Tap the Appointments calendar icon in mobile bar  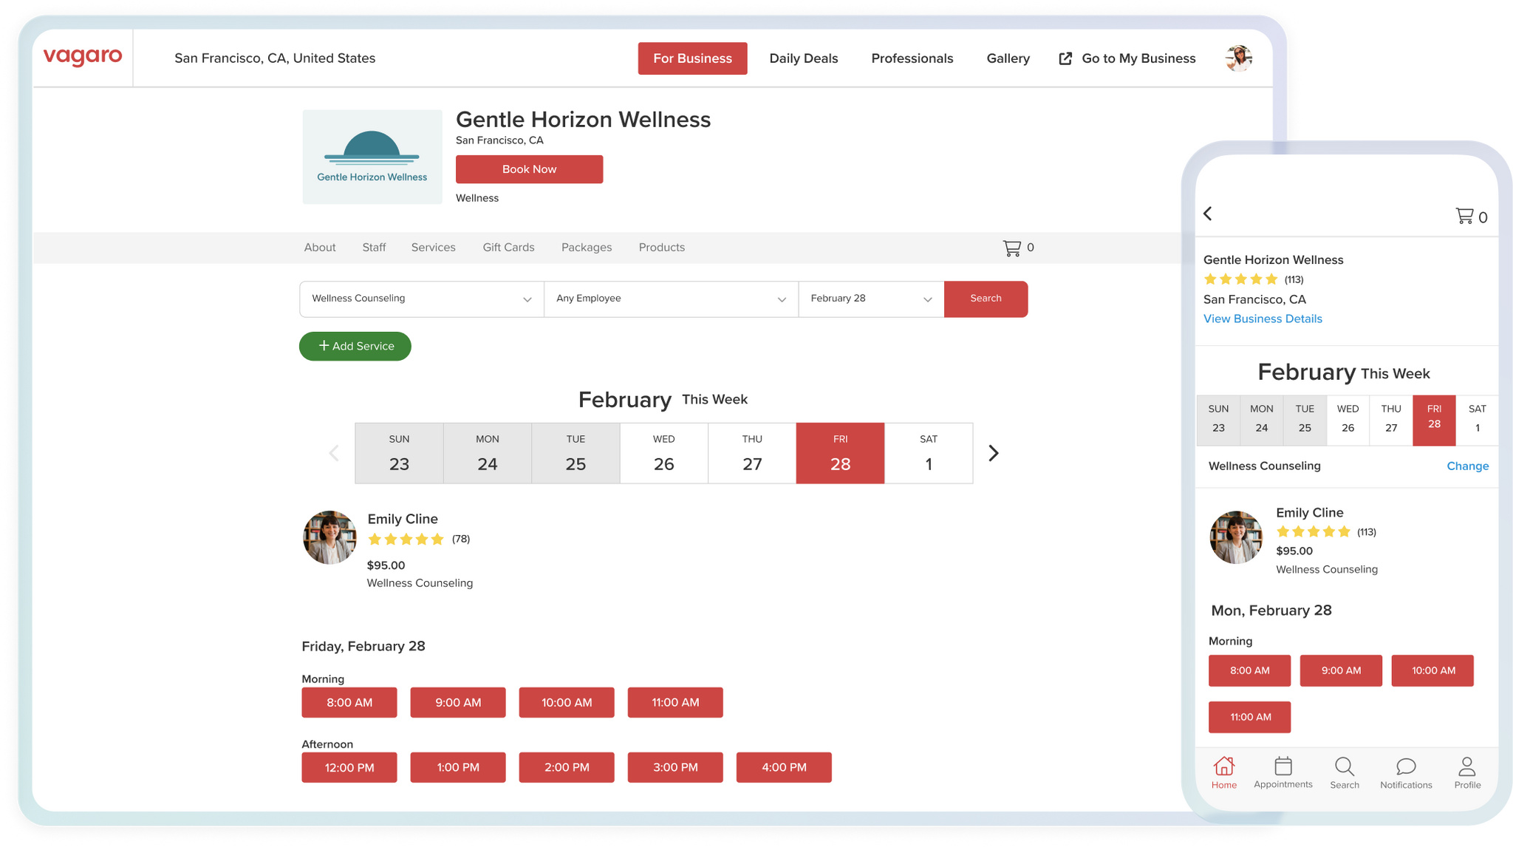(x=1283, y=766)
